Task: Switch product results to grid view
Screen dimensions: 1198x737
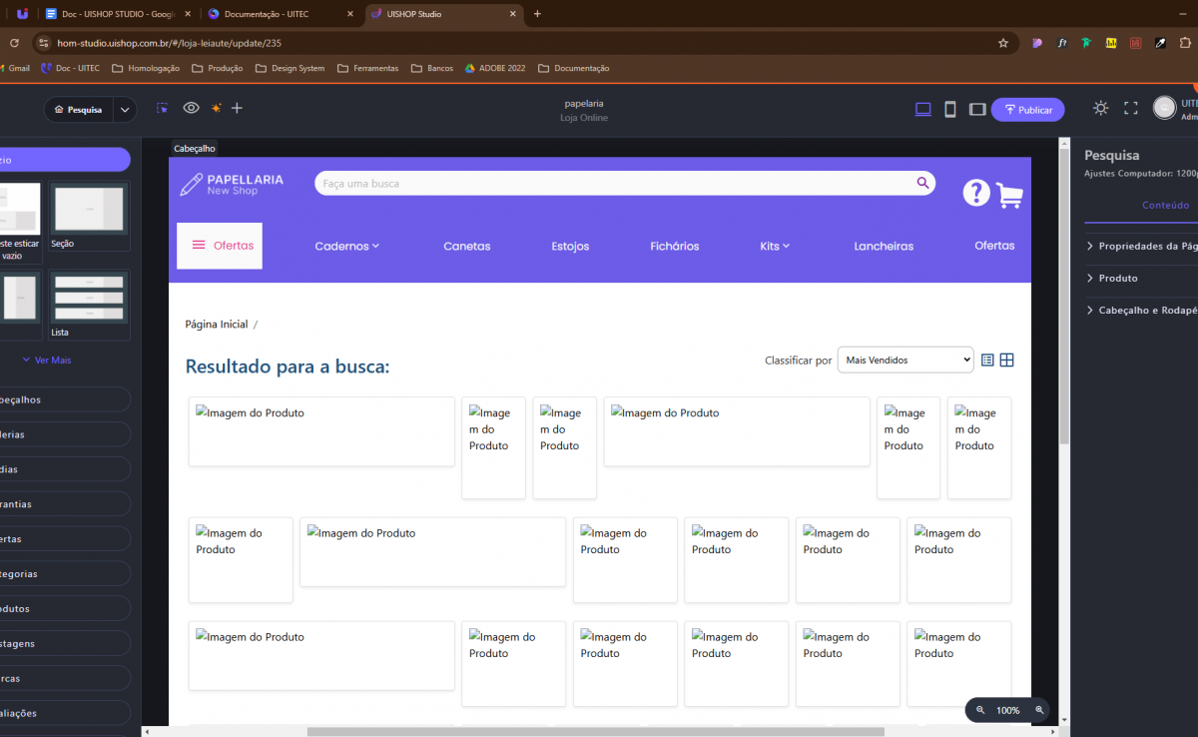Action: tap(1006, 361)
